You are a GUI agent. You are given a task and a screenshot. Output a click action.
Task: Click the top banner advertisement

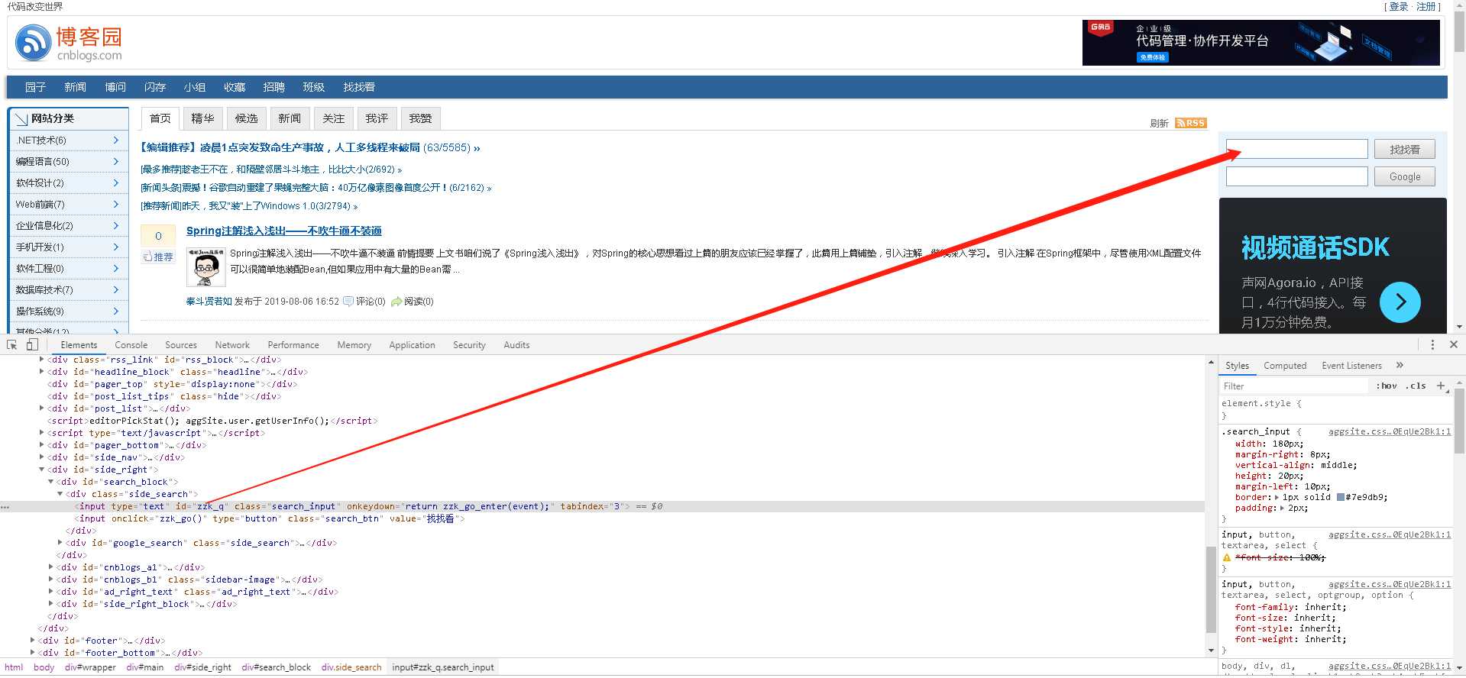[1261, 43]
